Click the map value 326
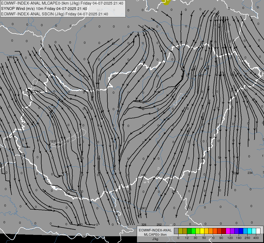 pos(144,225)
